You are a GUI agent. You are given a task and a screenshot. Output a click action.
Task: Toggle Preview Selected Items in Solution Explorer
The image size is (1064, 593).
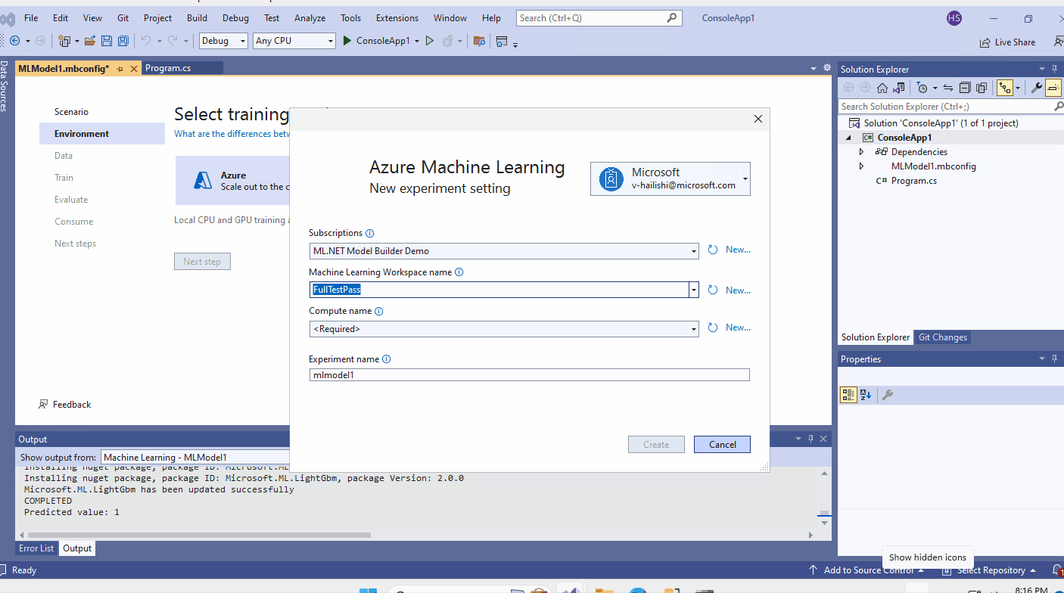[x=1053, y=88]
